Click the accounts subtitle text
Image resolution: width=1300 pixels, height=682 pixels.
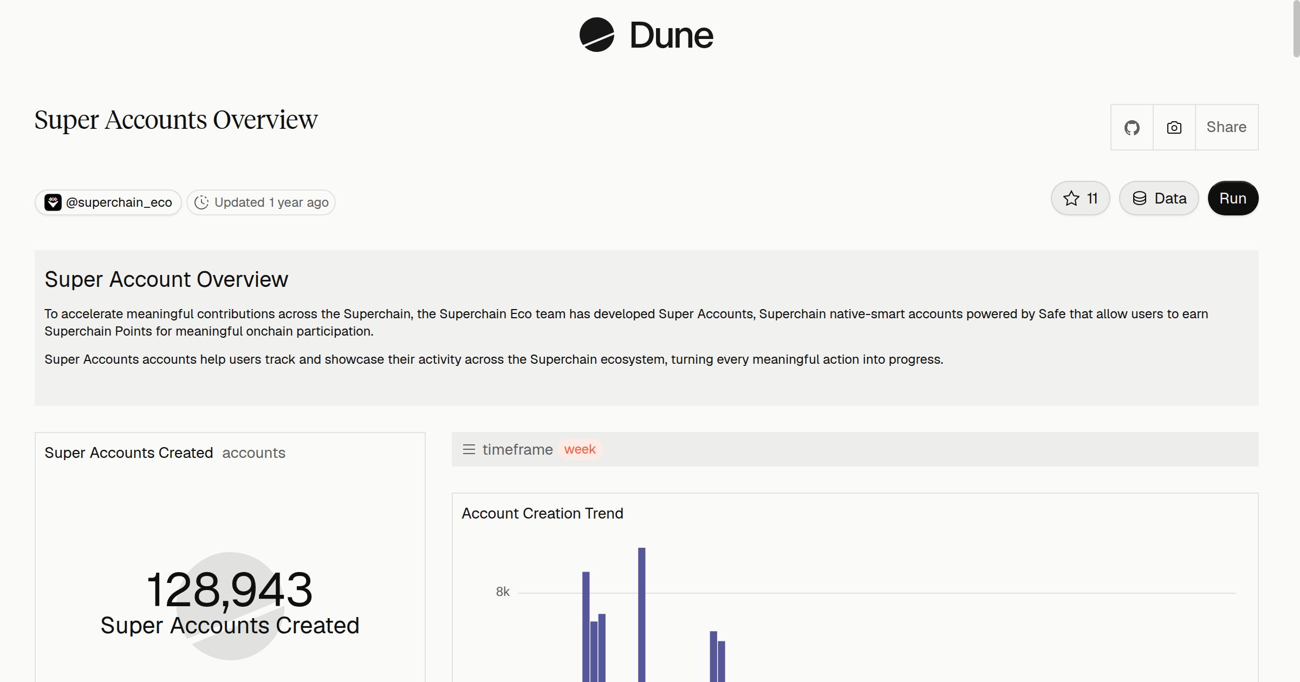coord(253,453)
